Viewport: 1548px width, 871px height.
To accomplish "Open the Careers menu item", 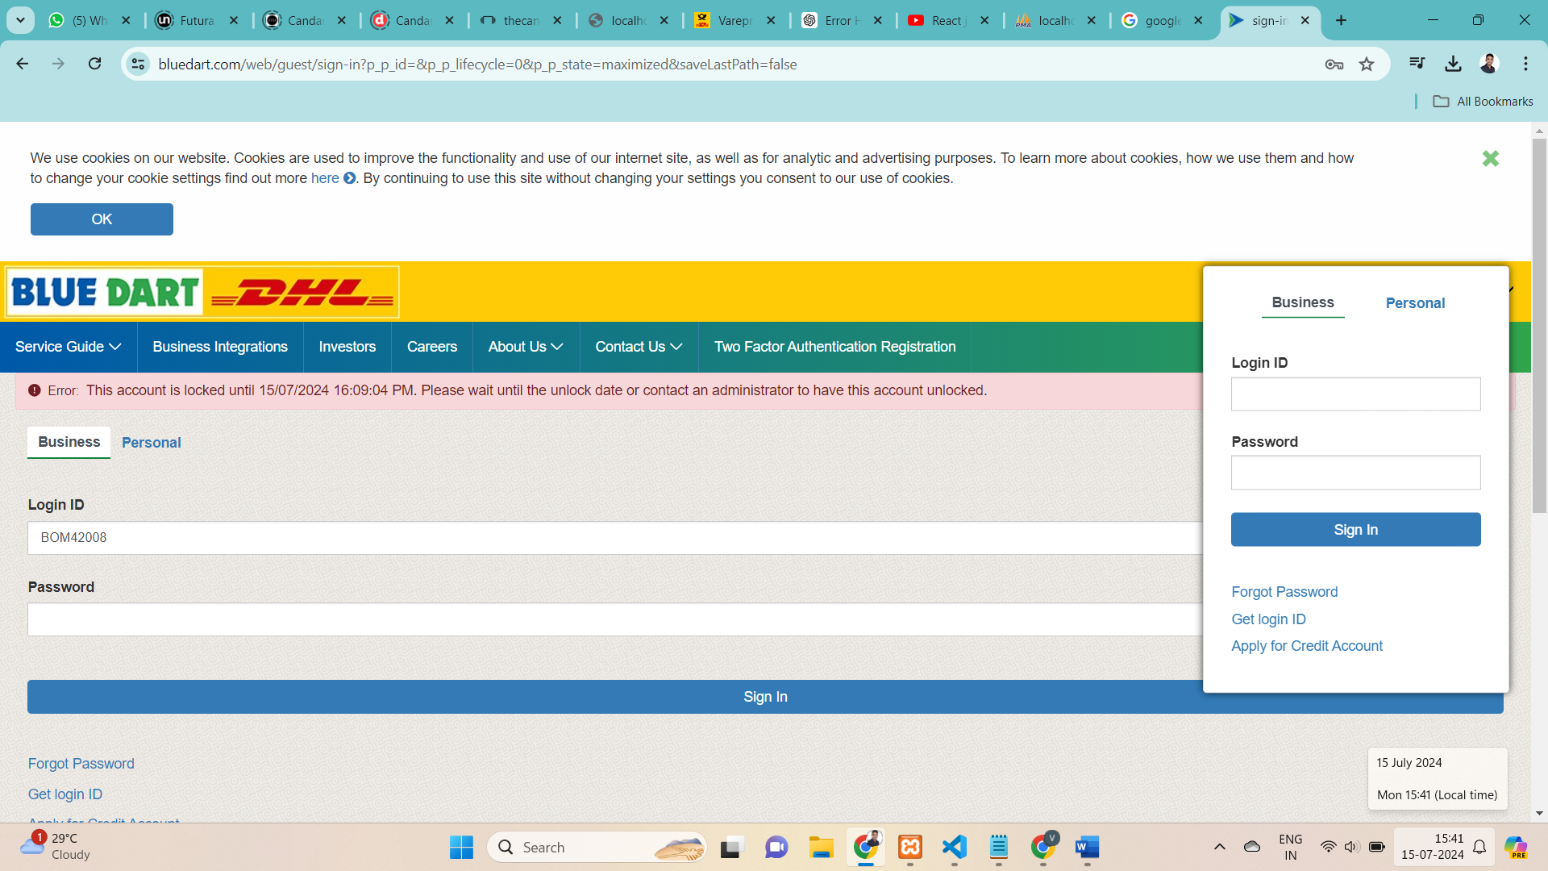I will pos(432,347).
